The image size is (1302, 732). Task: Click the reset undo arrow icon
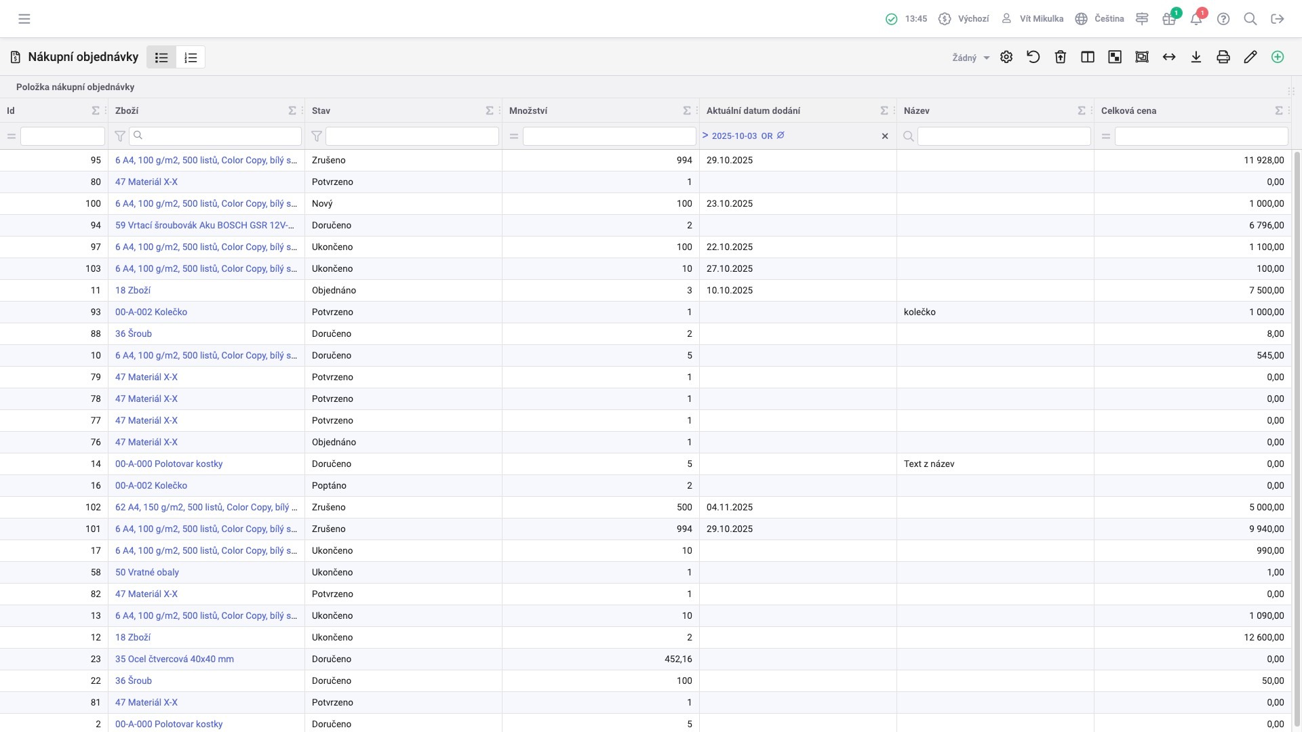click(x=1033, y=58)
